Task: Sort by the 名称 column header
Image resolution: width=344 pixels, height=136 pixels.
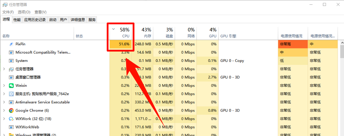Action: pyautogui.click(x=37, y=33)
